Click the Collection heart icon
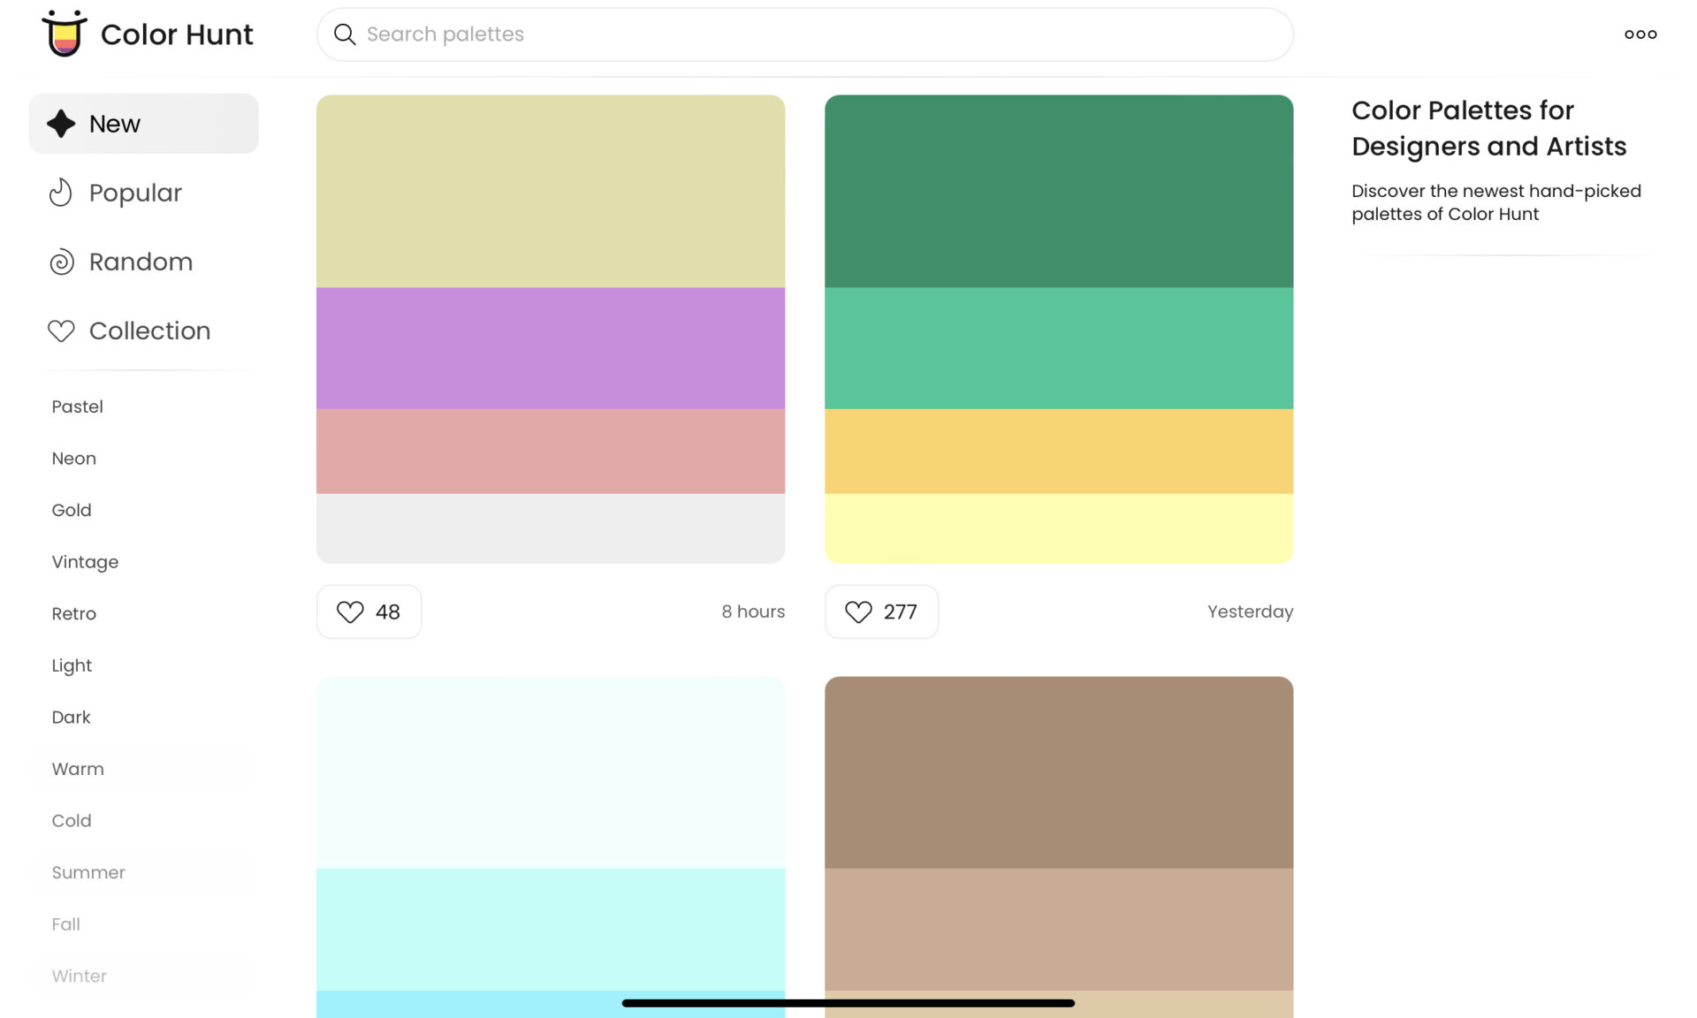The height and width of the screenshot is (1018, 1697). click(x=61, y=330)
